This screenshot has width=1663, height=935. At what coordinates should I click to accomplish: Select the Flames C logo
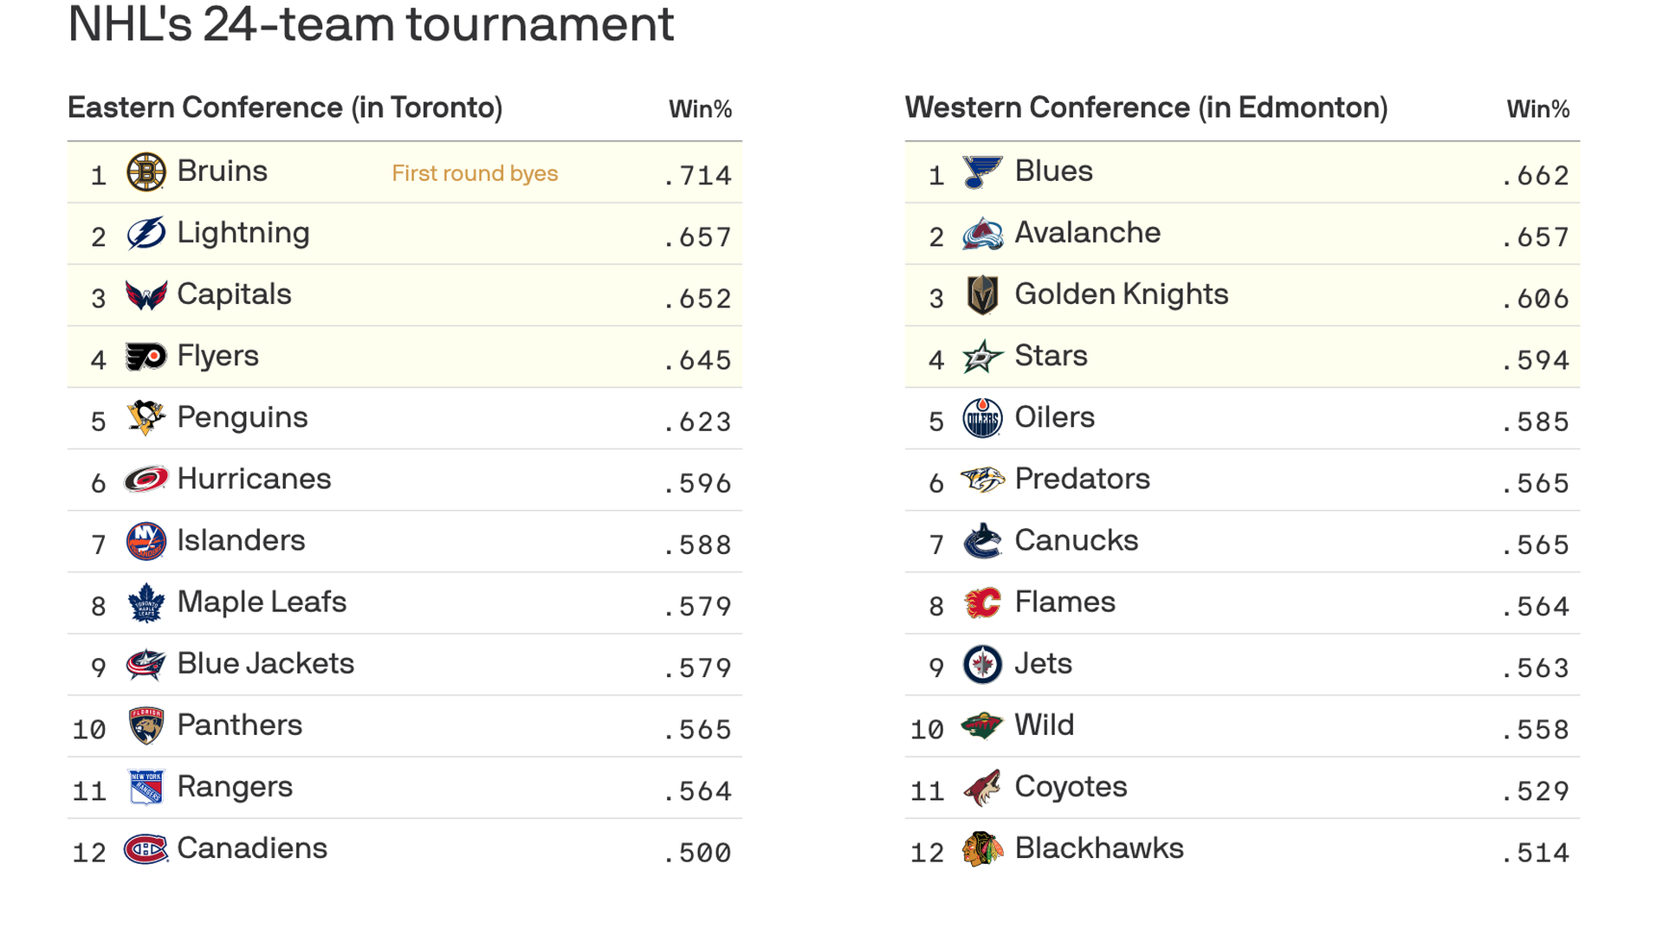coord(983,603)
